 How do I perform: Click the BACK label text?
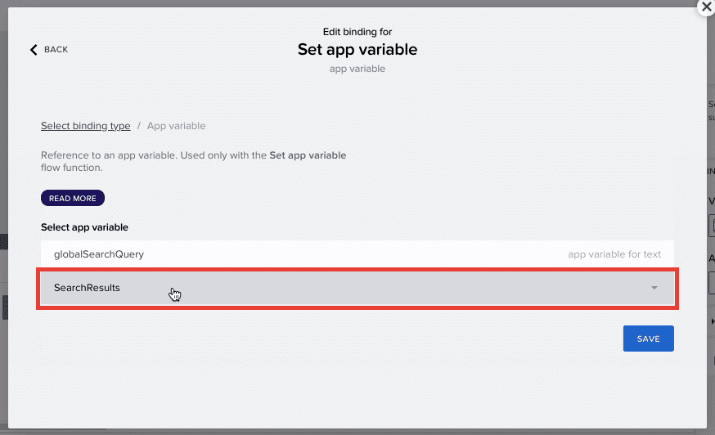pyautogui.click(x=56, y=50)
